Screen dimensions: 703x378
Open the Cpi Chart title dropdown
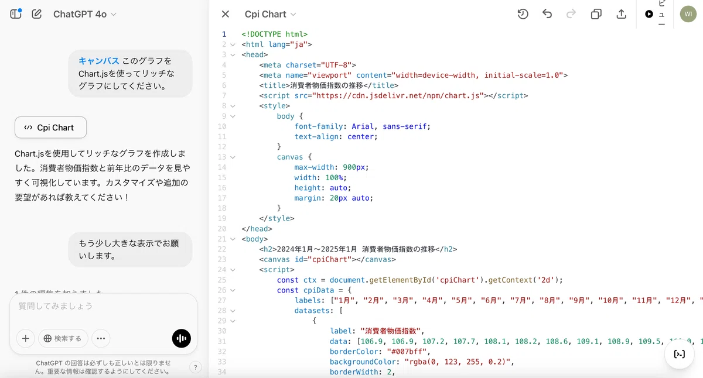click(271, 14)
